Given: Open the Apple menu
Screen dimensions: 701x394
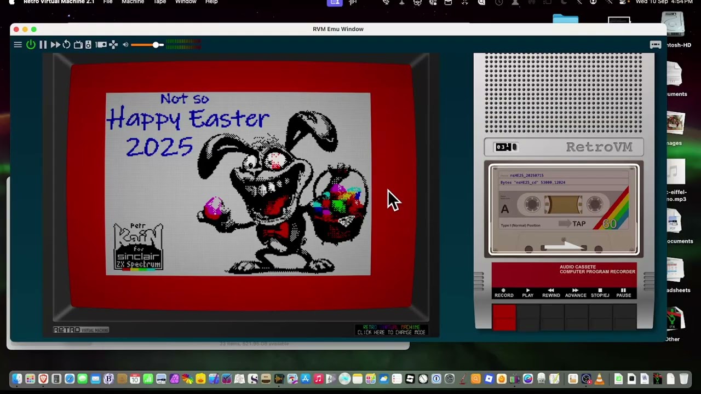Looking at the screenshot, I should point(12,2).
